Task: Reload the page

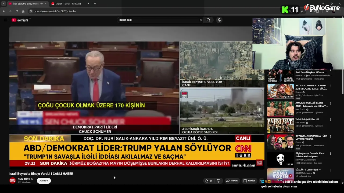Action: 17,11
